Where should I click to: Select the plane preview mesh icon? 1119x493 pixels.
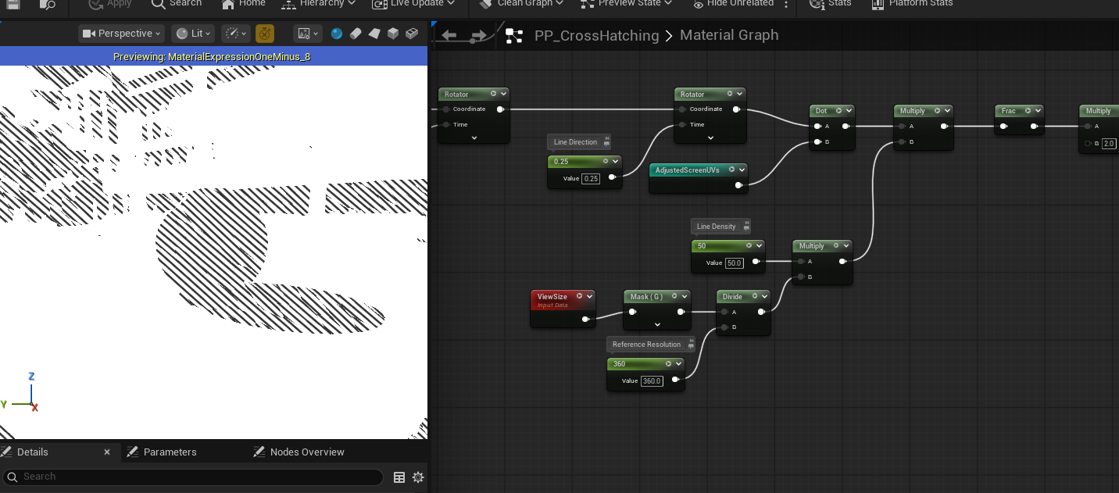pyautogui.click(x=374, y=34)
